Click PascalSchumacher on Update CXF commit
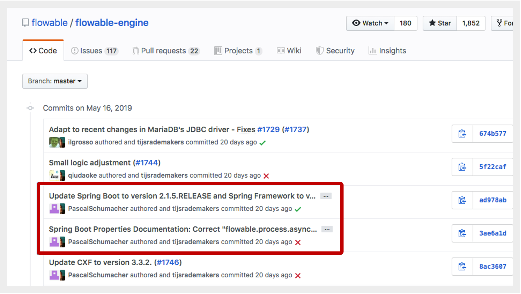The image size is (521, 294). point(98,275)
